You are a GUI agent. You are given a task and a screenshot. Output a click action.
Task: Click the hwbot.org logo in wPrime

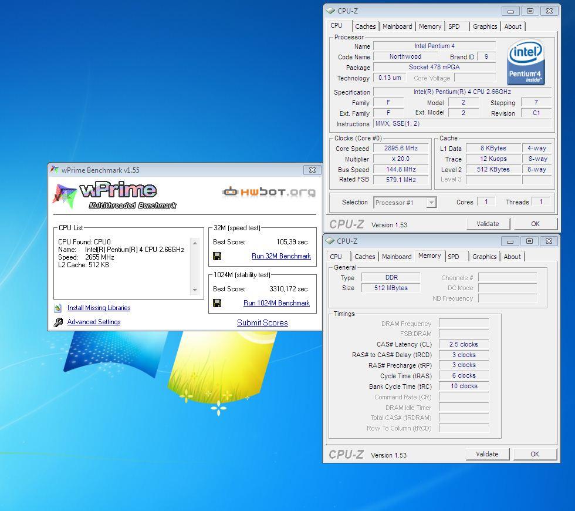(x=269, y=191)
